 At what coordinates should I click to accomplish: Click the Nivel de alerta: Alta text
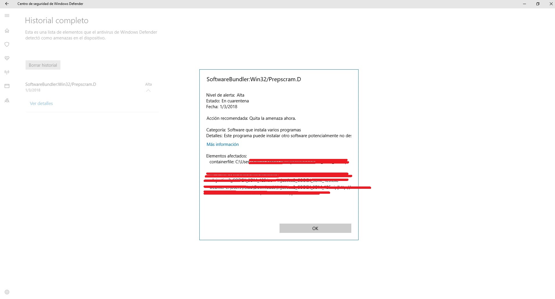coord(225,95)
